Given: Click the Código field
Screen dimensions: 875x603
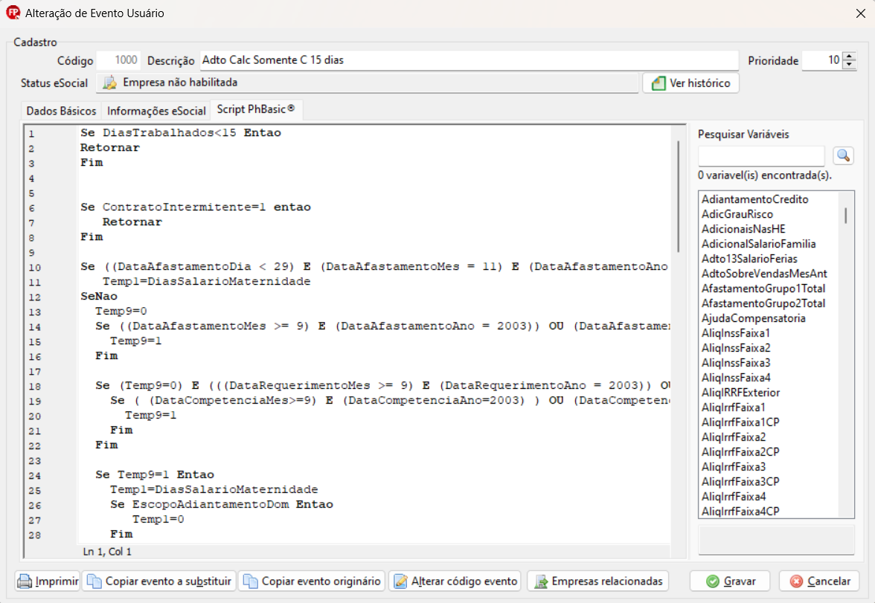Looking at the screenshot, I should (x=118, y=60).
